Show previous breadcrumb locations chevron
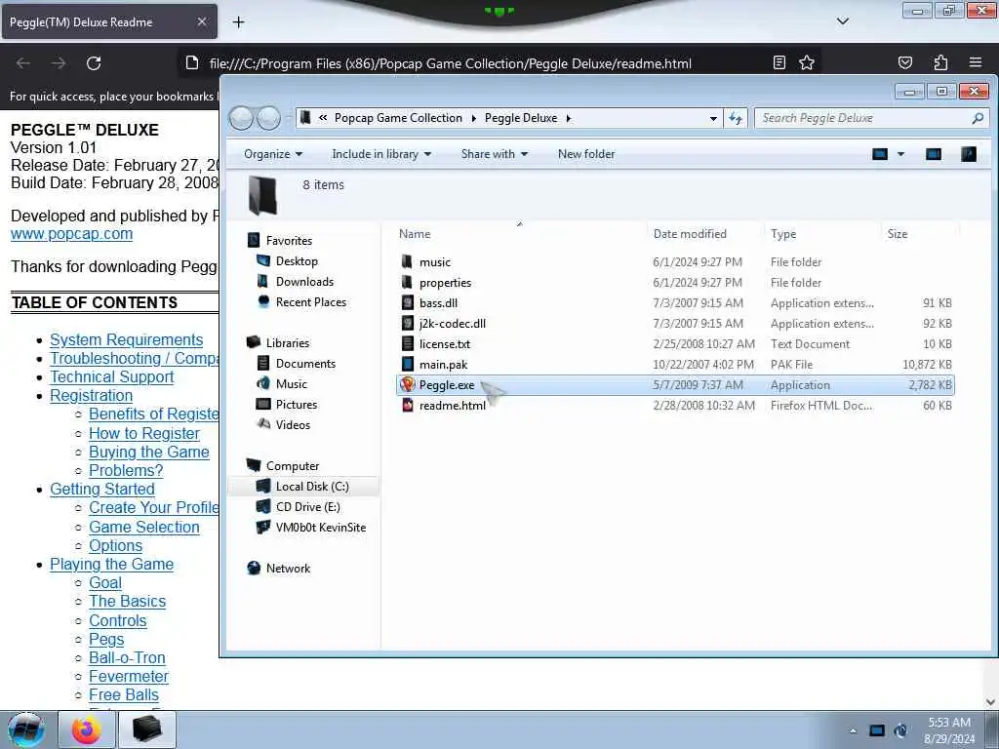 tap(323, 118)
